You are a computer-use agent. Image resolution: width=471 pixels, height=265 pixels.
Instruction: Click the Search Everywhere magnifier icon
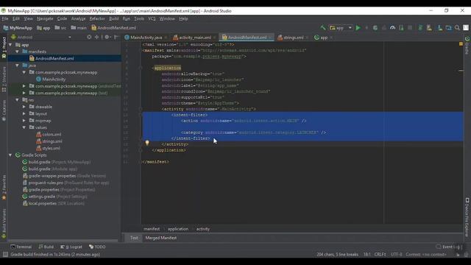[x=457, y=28]
